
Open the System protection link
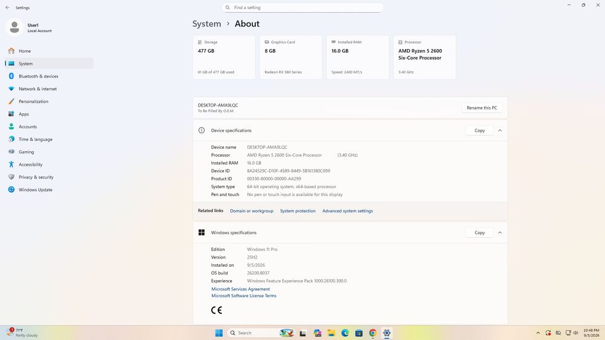pos(298,211)
